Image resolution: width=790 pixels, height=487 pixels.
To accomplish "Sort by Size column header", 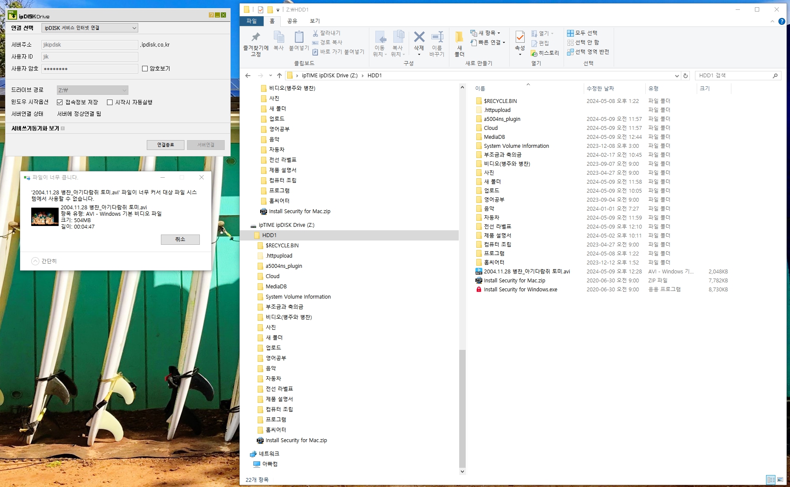I will tap(714, 88).
